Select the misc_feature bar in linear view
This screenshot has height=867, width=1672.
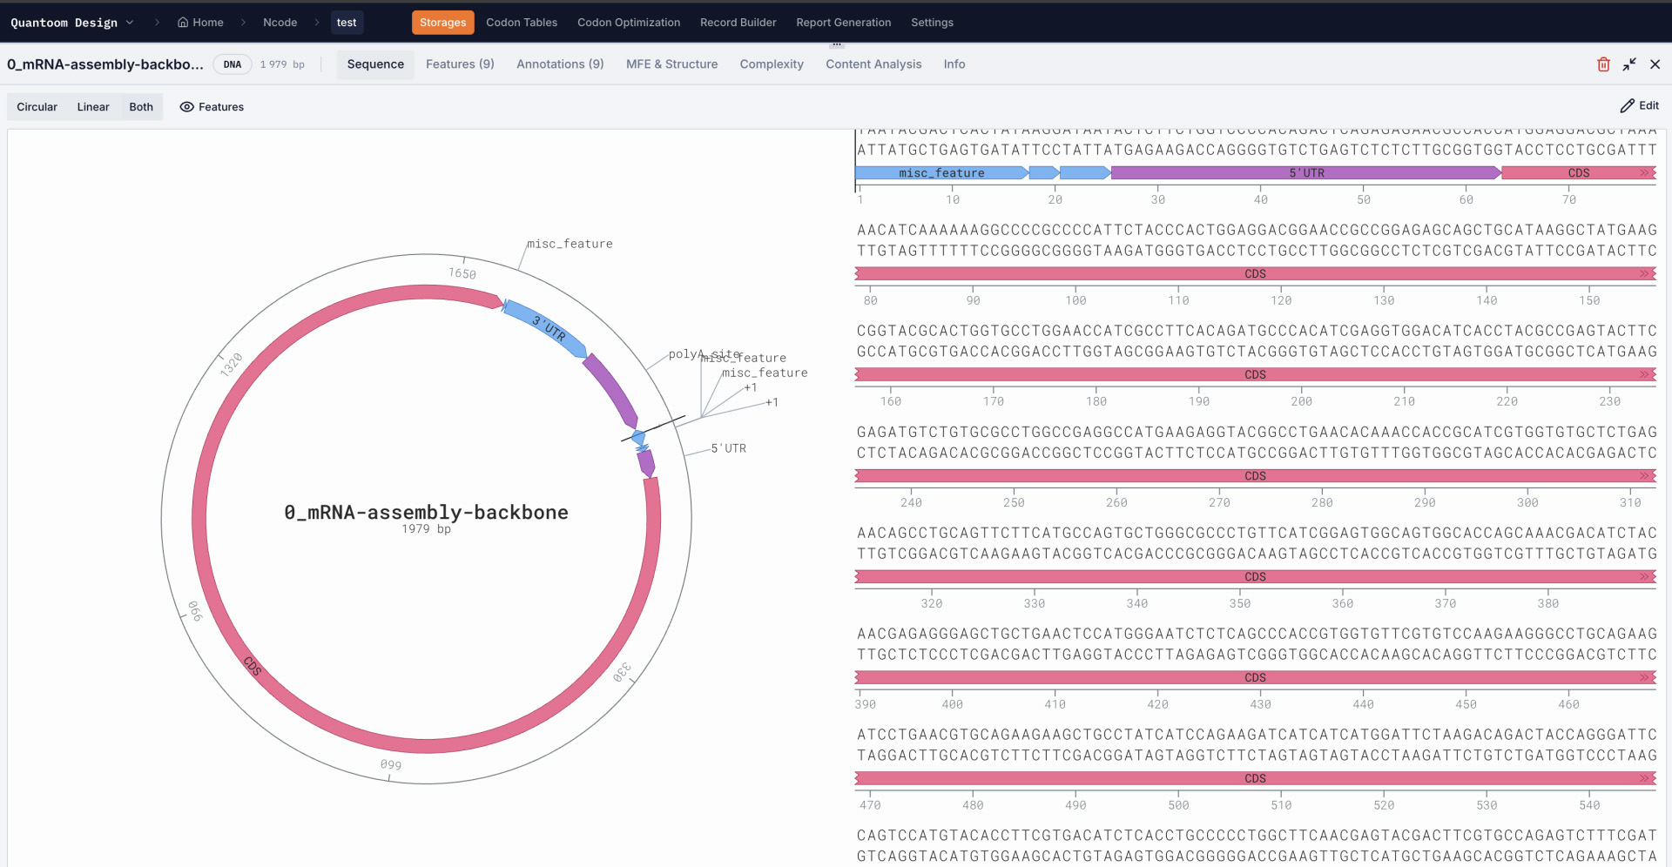(941, 173)
